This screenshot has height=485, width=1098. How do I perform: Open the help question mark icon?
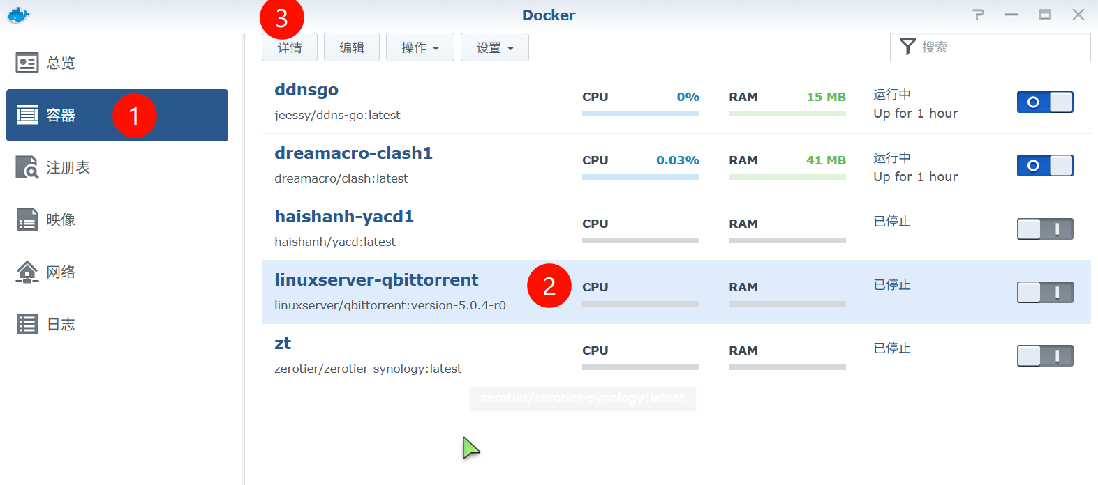[979, 15]
